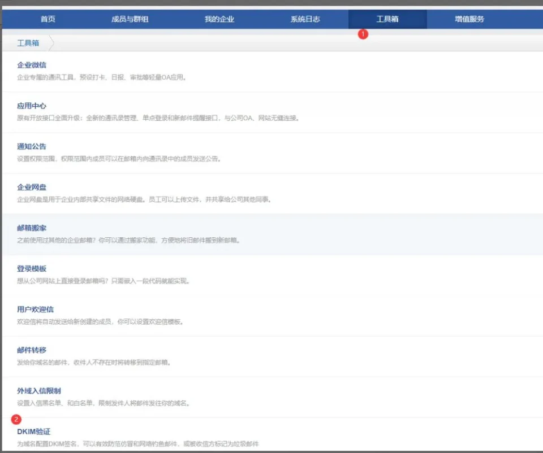
Task: Go to 我的企业 tab
Action: click(x=219, y=19)
